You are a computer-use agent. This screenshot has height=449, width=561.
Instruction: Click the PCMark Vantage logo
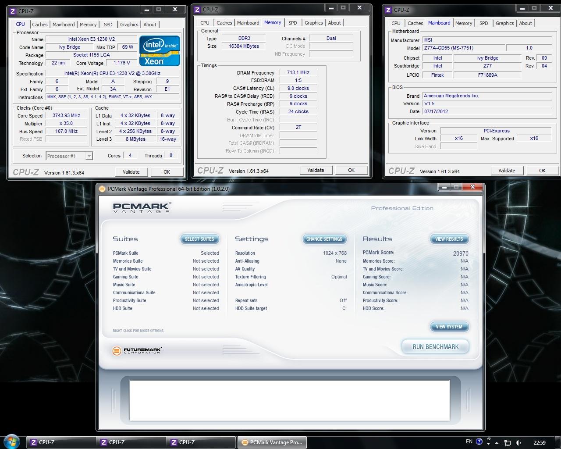[x=142, y=207]
